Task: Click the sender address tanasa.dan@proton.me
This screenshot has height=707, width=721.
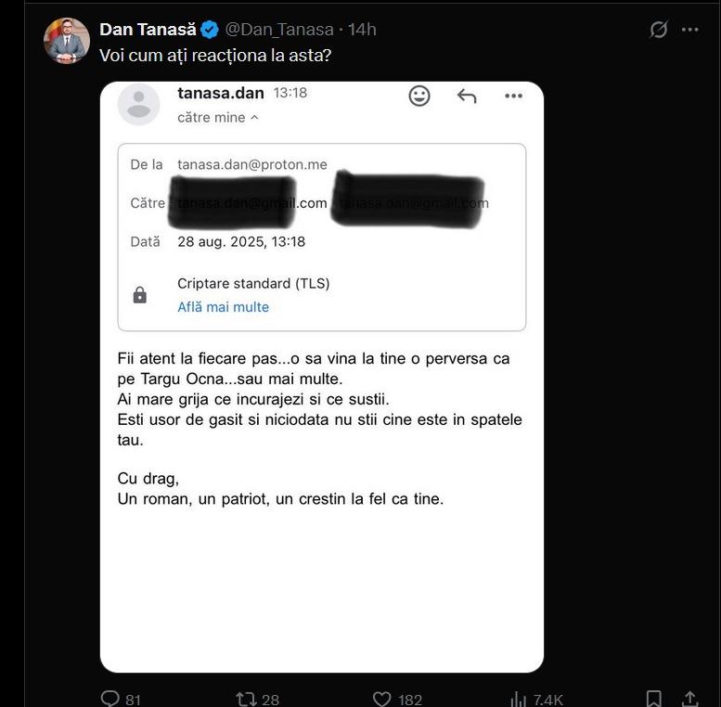Action: point(252,164)
